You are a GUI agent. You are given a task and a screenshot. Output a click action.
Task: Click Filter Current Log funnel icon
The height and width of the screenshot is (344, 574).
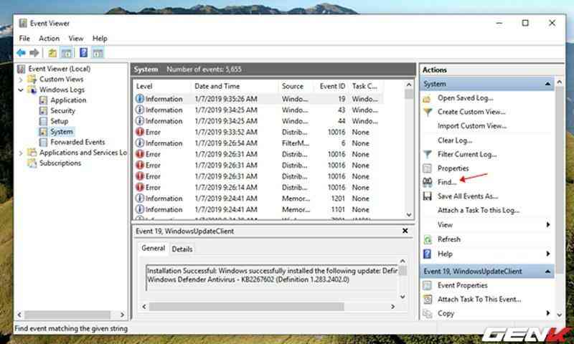tap(427, 155)
